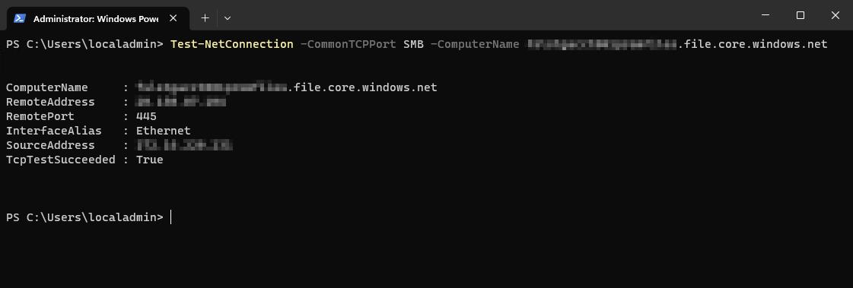Image resolution: width=853 pixels, height=288 pixels.
Task: Click the RemotePort value 445
Action: (x=146, y=116)
